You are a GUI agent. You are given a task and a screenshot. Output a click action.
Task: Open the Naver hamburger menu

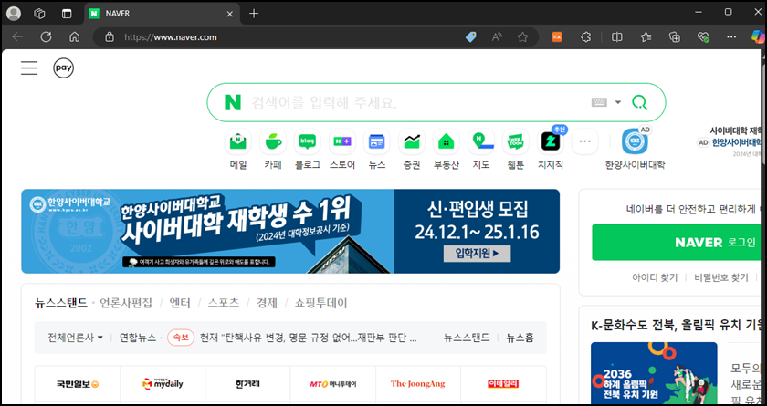pos(29,68)
